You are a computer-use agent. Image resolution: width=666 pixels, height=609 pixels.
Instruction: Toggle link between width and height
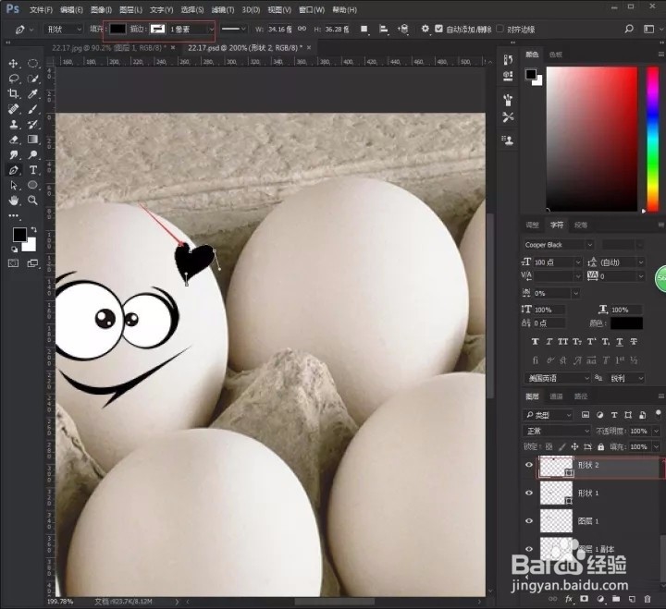tap(302, 29)
